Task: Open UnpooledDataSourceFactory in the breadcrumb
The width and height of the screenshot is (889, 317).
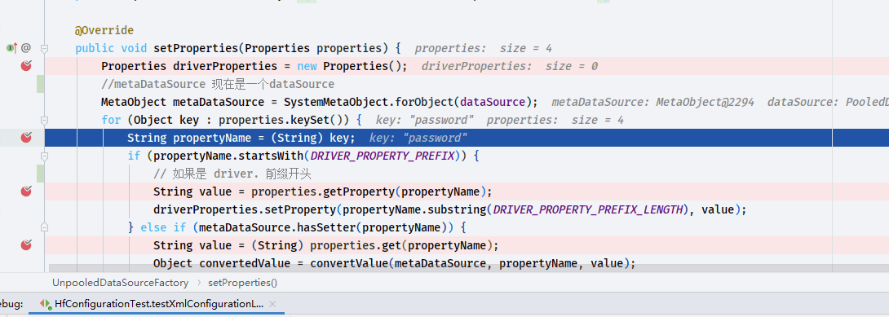Action: pyautogui.click(x=120, y=282)
